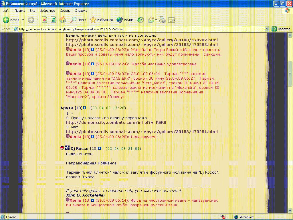Viewport: 293px width, 220px height.
Task: Click the IE page icon in address bar
Action: (16, 29)
